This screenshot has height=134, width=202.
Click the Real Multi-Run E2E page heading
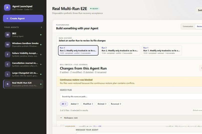pyautogui.click(x=70, y=8)
